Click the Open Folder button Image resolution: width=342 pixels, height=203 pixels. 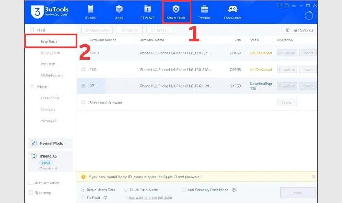tap(97, 30)
